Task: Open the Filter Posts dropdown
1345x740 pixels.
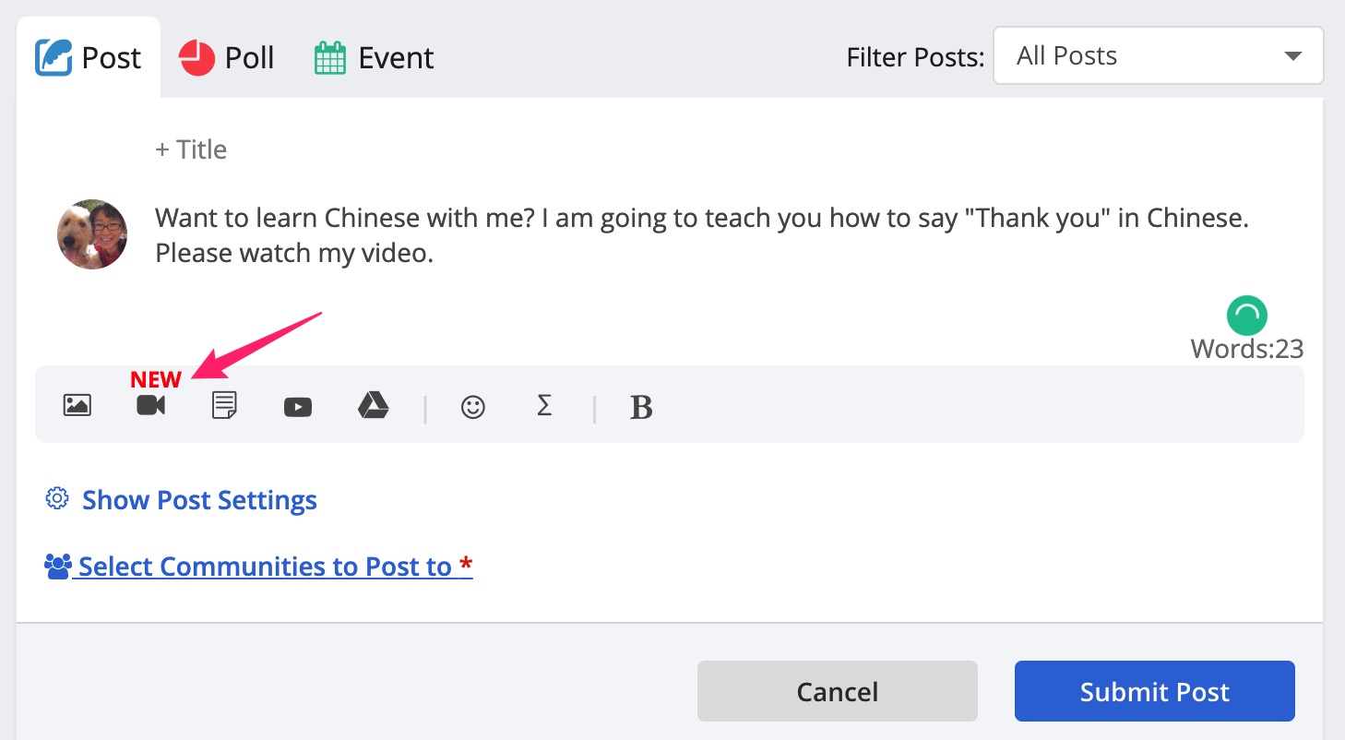Action: (1159, 56)
